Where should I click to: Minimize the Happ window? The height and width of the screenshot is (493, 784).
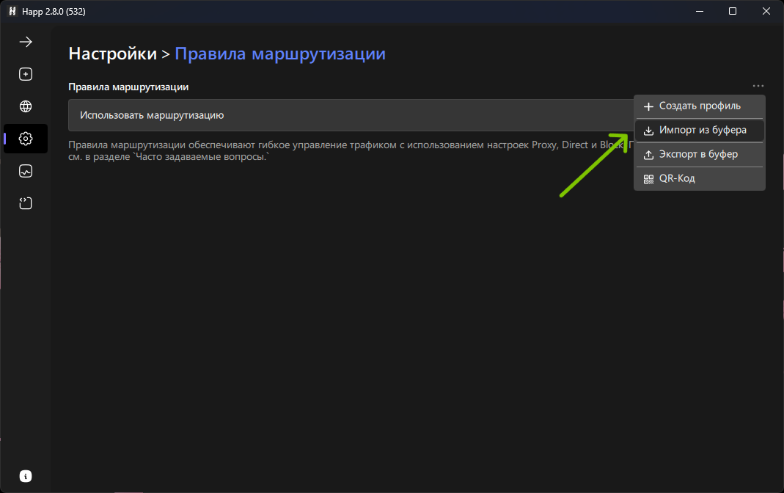(x=699, y=11)
